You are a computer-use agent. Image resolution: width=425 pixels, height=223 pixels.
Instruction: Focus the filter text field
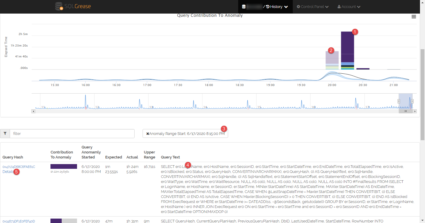[x=72, y=133]
